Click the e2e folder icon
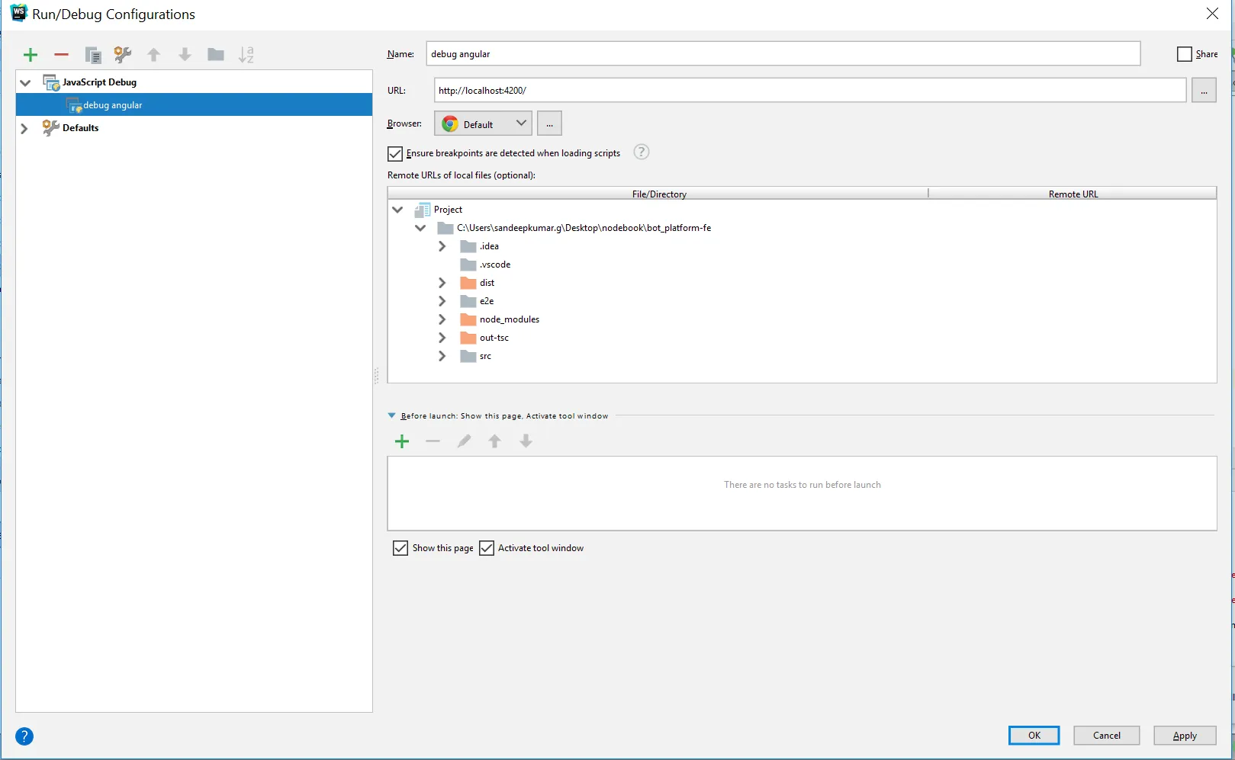 468,301
